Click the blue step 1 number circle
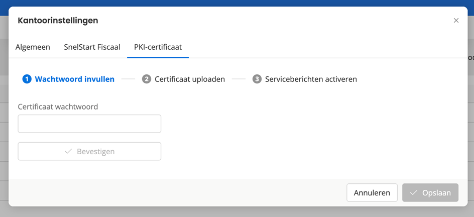Image resolution: width=474 pixels, height=217 pixels. pos(27,79)
